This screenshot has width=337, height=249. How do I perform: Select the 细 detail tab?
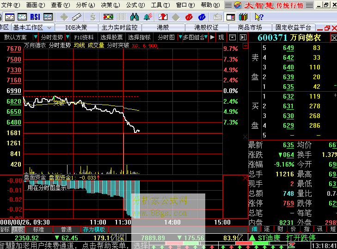(254, 229)
